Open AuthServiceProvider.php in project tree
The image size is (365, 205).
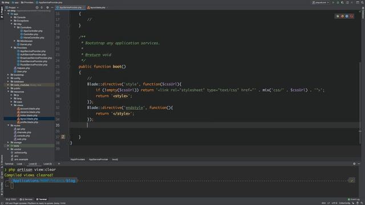click(31, 55)
